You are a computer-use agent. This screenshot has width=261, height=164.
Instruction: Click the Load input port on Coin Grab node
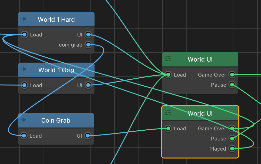(24, 136)
